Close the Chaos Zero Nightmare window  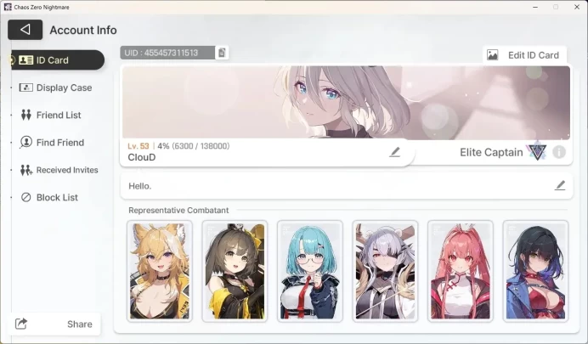[577, 7]
